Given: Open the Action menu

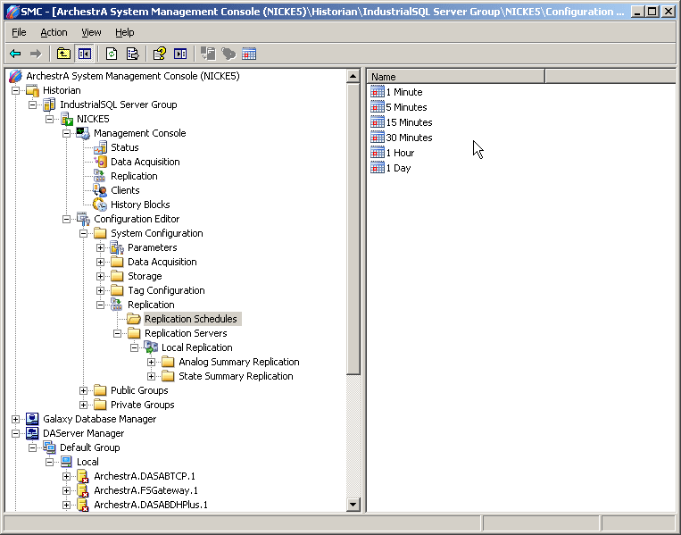Looking at the screenshot, I should tap(54, 32).
